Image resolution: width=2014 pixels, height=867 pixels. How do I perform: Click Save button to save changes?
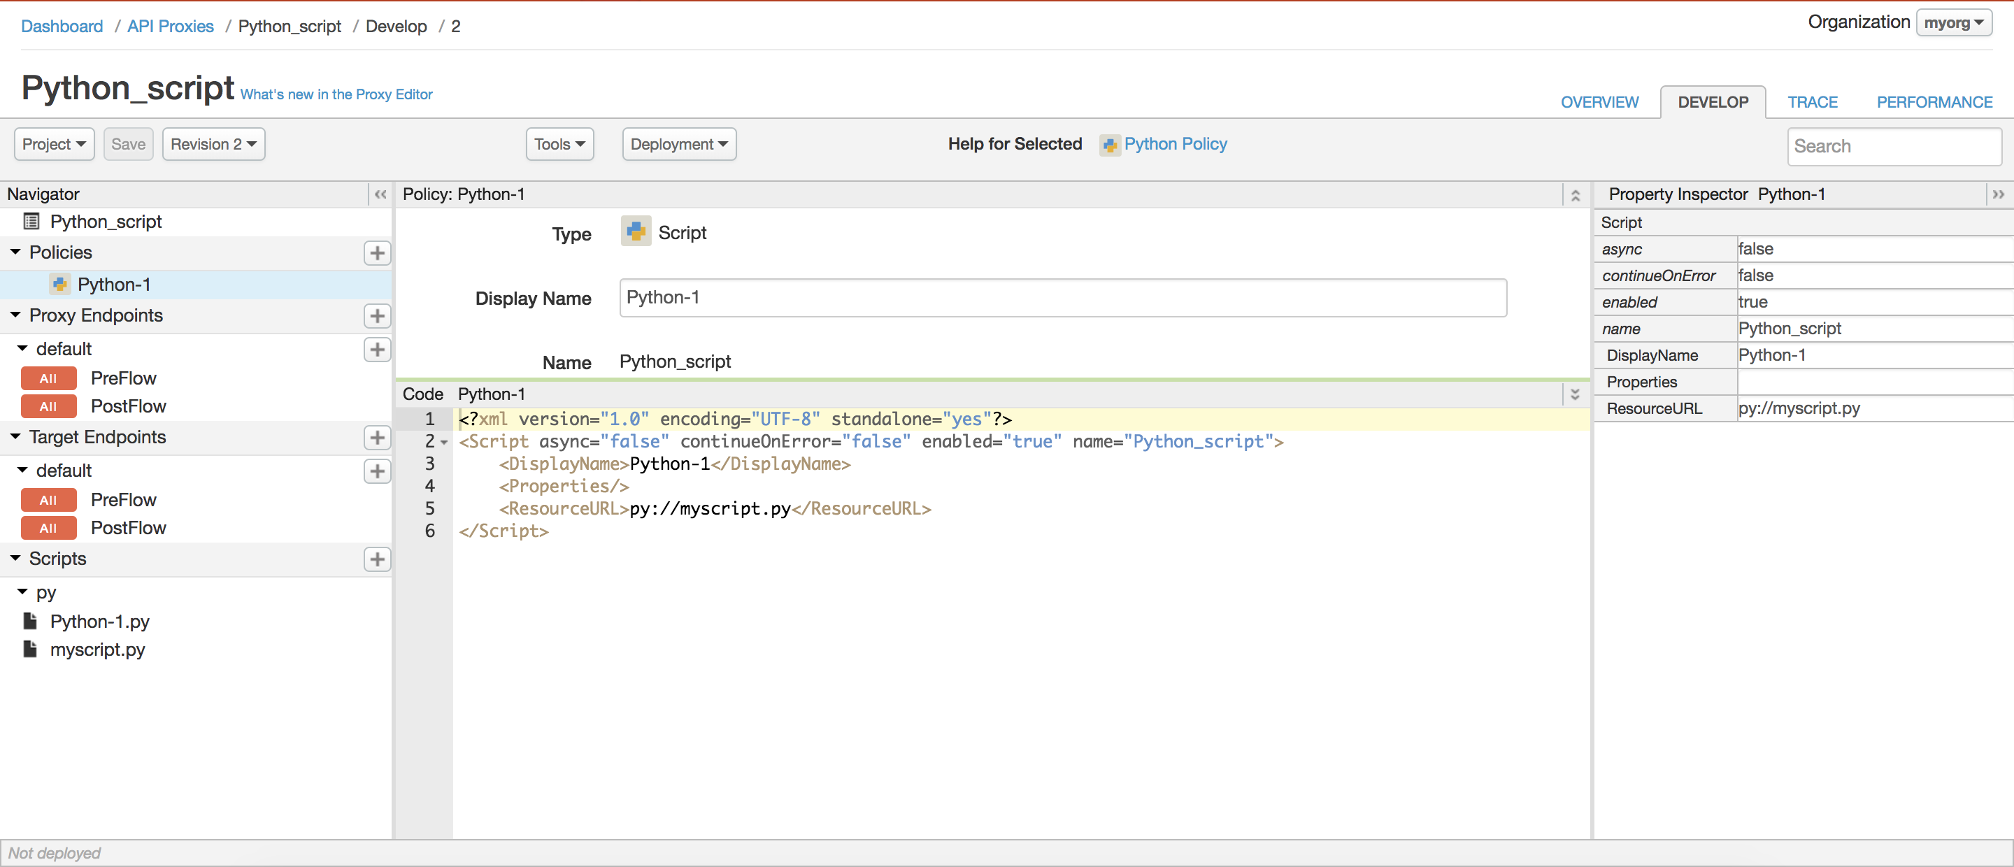(x=129, y=144)
